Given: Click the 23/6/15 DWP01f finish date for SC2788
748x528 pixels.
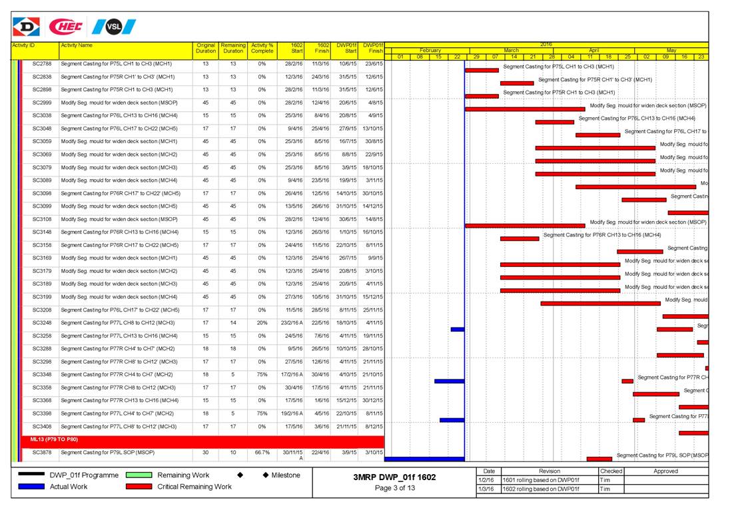Looking at the screenshot, I should pos(374,63).
